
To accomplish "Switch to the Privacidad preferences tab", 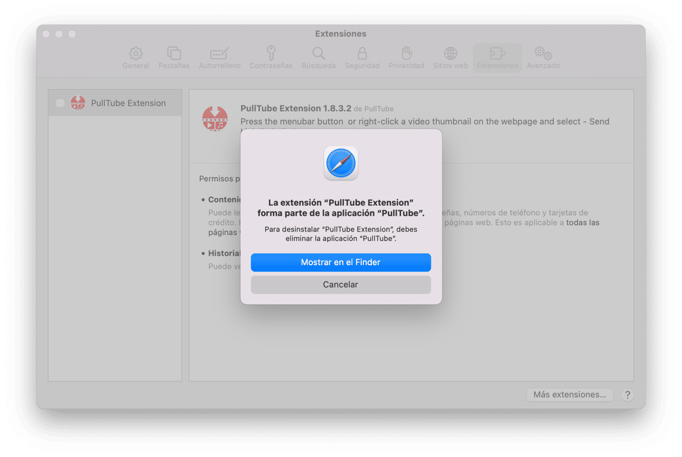I will (406, 58).
